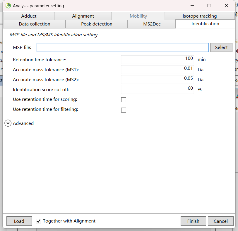Enable Use retention time for filtering

(x=124, y=110)
